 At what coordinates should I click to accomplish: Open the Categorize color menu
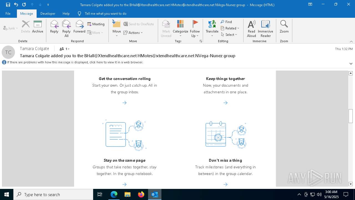pyautogui.click(x=180, y=29)
